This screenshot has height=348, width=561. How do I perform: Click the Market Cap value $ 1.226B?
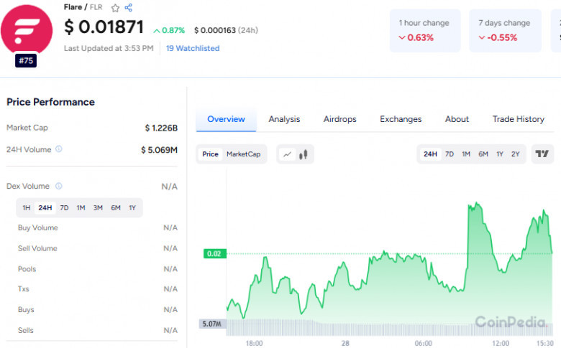point(161,128)
